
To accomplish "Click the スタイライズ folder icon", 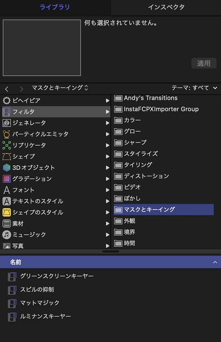I will click(x=118, y=154).
